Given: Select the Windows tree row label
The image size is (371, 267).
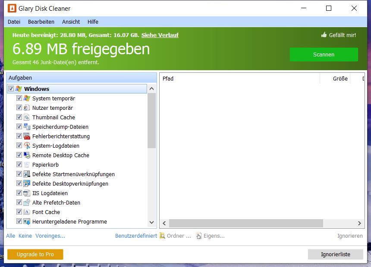Looking at the screenshot, I should (x=37, y=89).
